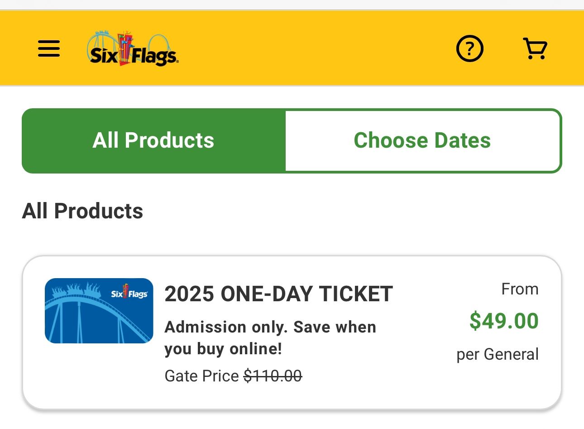584x429 pixels.
Task: Open the hamburger navigation menu
Action: click(49, 48)
